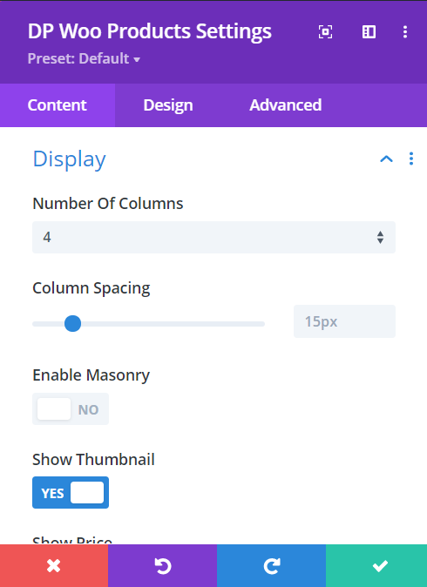Click the DP Woo Products Settings title

pos(150,31)
